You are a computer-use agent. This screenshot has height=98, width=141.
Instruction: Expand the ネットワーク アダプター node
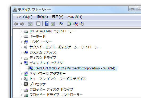click(x=21, y=74)
